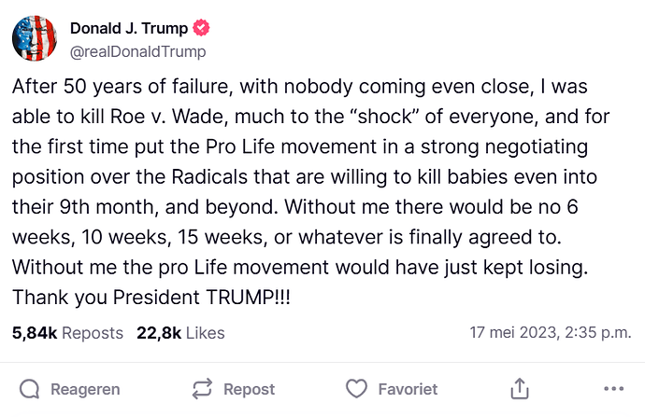Viewport: 645px width, 417px height.
Task: Open the Donald J. Trump profile name
Action: point(129,29)
